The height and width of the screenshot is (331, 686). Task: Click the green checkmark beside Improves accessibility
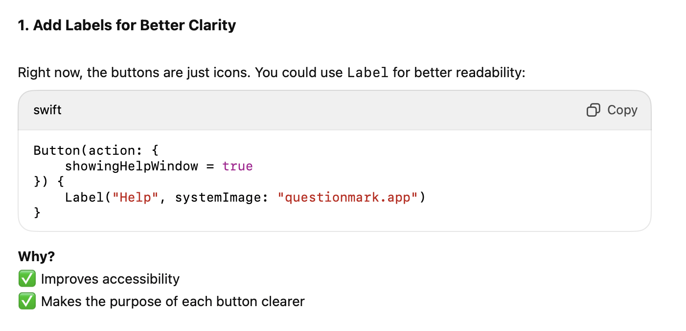click(27, 278)
